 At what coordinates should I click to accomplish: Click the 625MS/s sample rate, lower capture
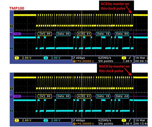click(x=104, y=120)
